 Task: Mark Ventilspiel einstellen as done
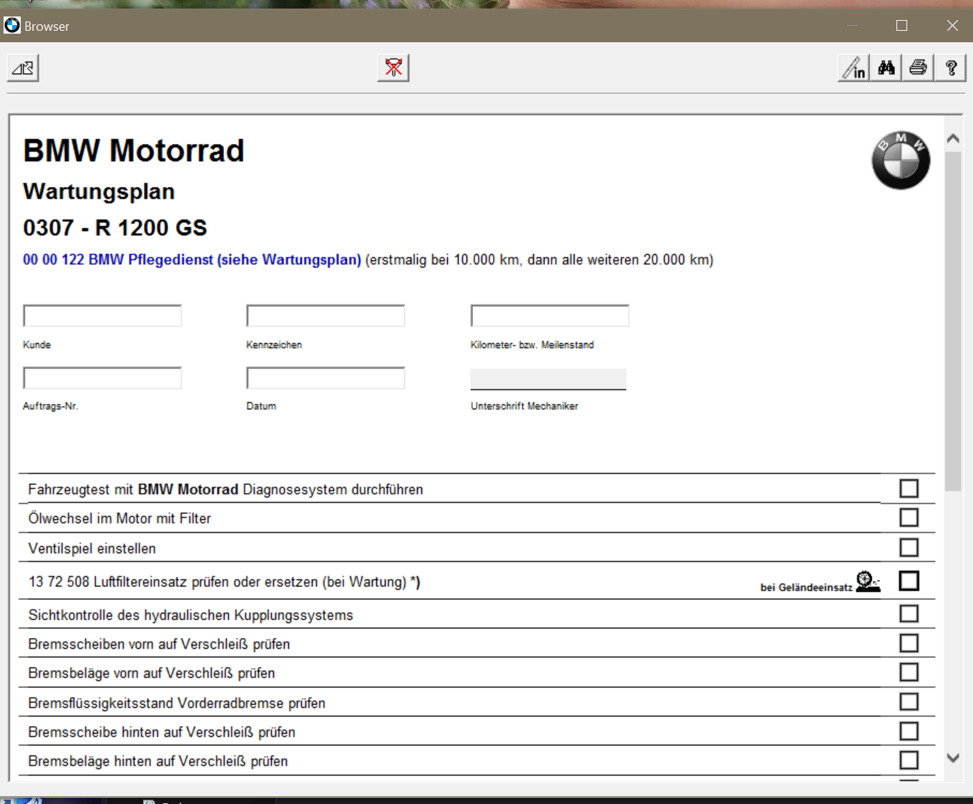coord(909,548)
